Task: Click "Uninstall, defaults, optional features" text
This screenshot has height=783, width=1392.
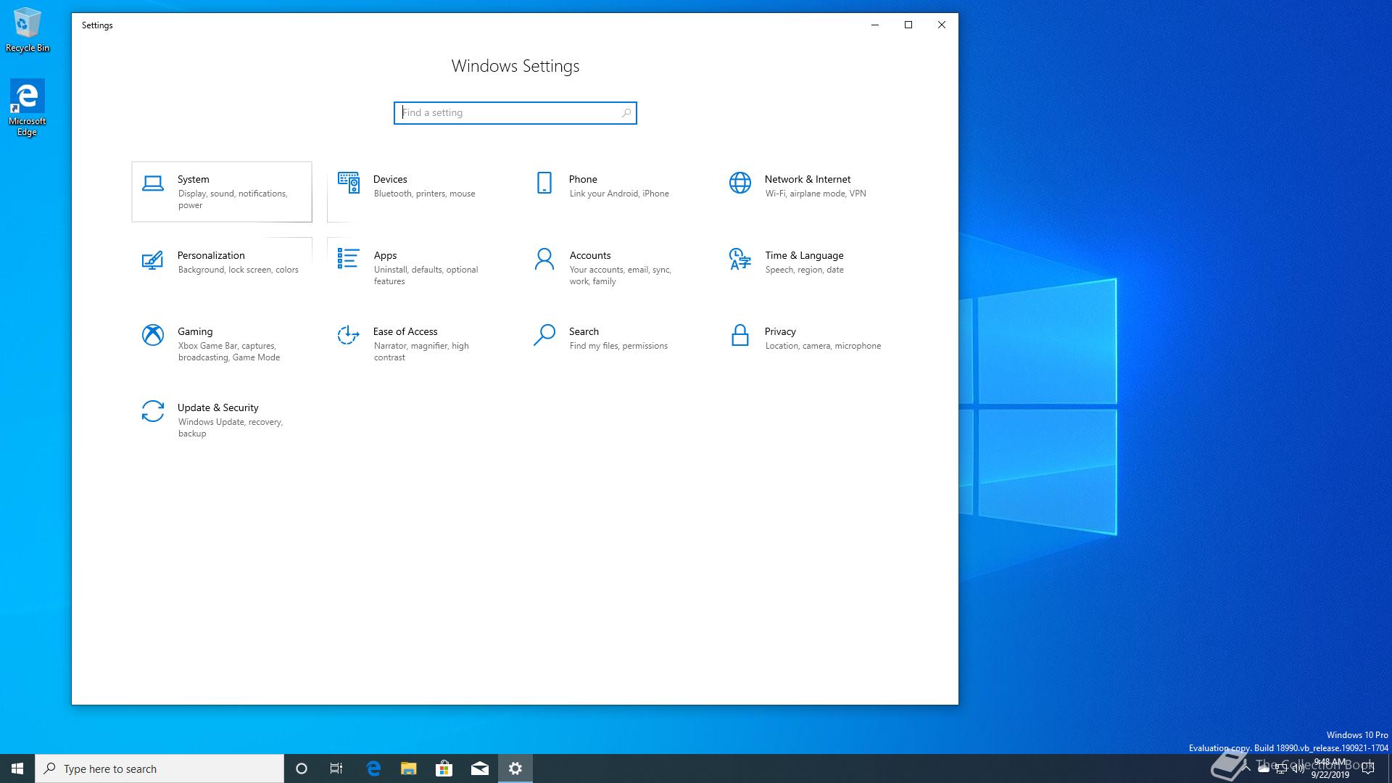Action: coord(426,275)
